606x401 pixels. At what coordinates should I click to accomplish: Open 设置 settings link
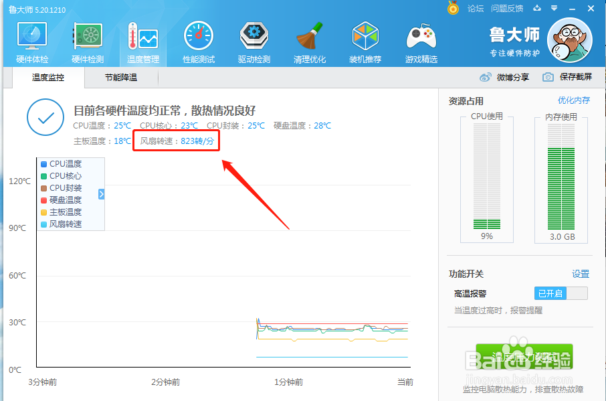581,274
